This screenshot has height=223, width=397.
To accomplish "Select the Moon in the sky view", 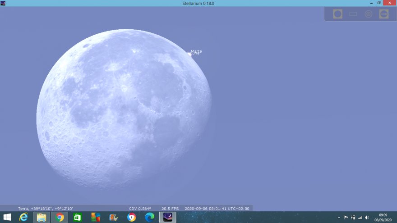I will coord(123,108).
